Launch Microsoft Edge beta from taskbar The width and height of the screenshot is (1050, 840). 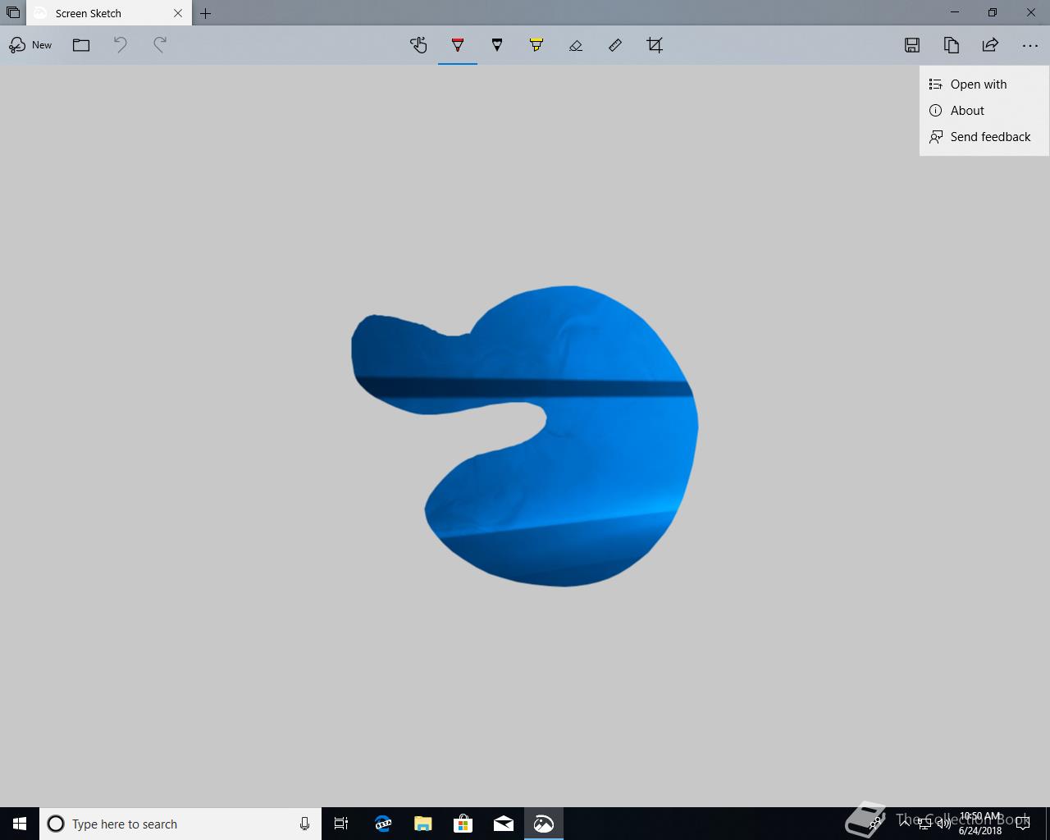click(382, 824)
